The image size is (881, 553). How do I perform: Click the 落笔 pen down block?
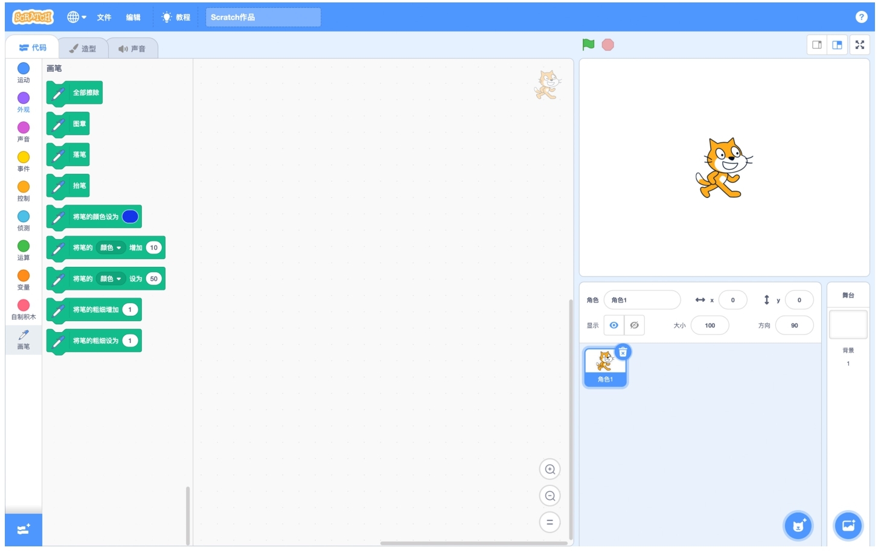click(68, 155)
